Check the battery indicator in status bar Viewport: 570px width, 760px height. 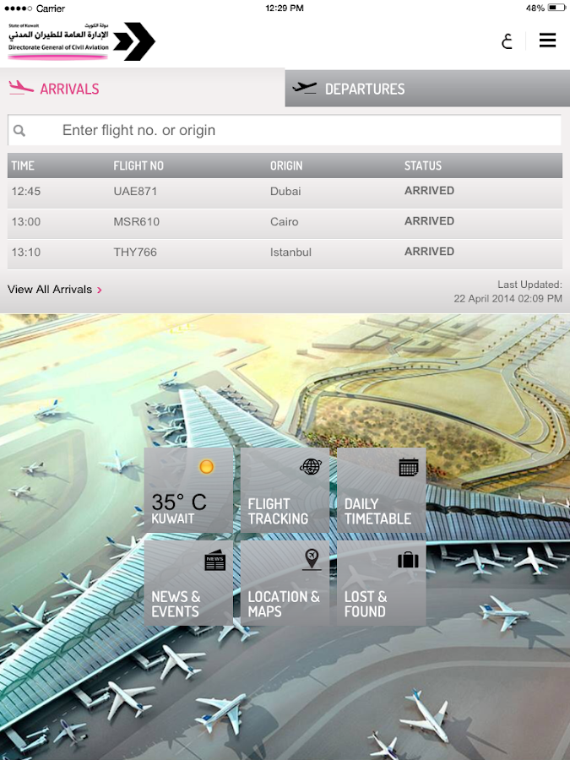pyautogui.click(x=556, y=8)
